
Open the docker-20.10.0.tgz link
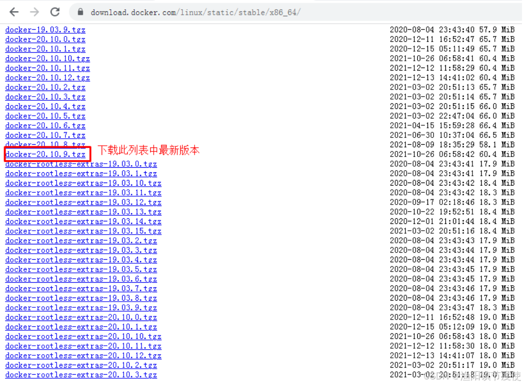pyautogui.click(x=45, y=39)
